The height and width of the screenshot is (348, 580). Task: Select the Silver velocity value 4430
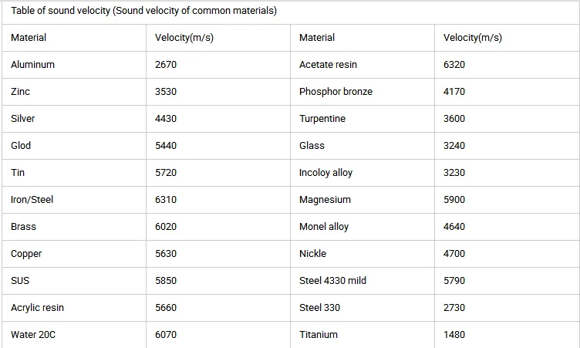pos(166,119)
